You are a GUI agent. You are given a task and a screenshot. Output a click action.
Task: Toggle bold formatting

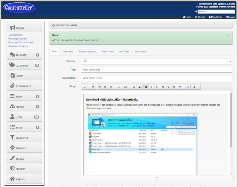point(146,87)
